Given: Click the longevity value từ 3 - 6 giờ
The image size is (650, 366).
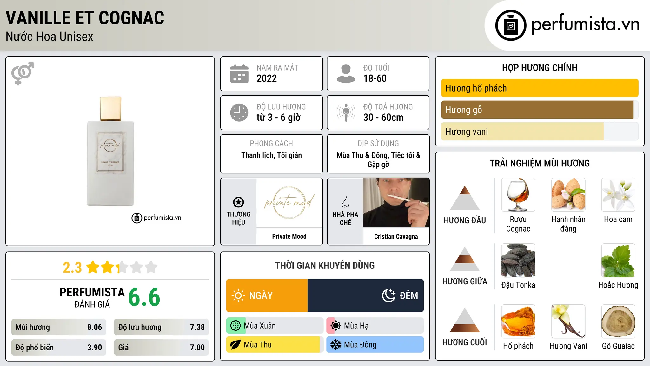Looking at the screenshot, I should (x=278, y=118).
